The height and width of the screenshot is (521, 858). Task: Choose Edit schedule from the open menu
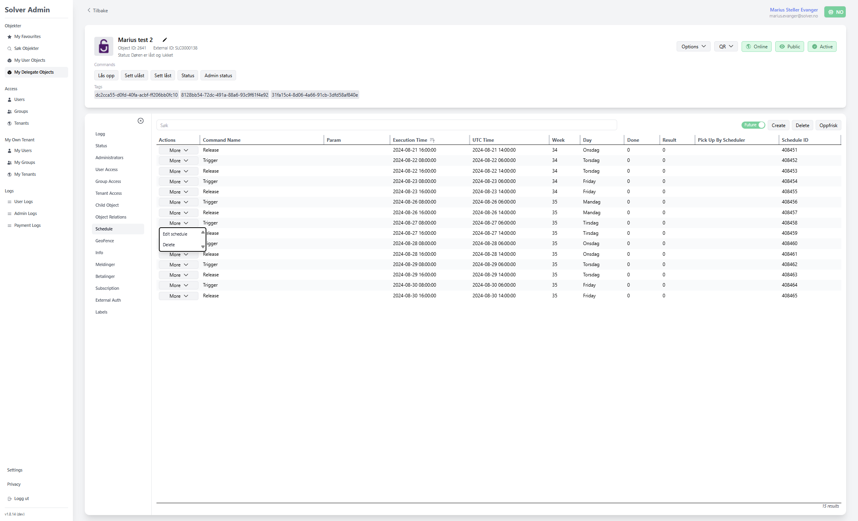pyautogui.click(x=175, y=234)
